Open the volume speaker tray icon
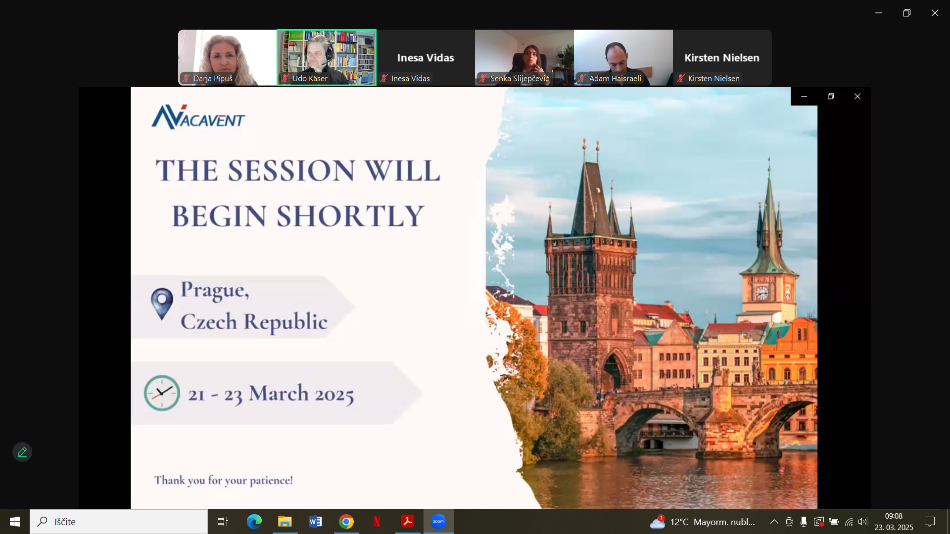950x534 pixels. (x=863, y=522)
